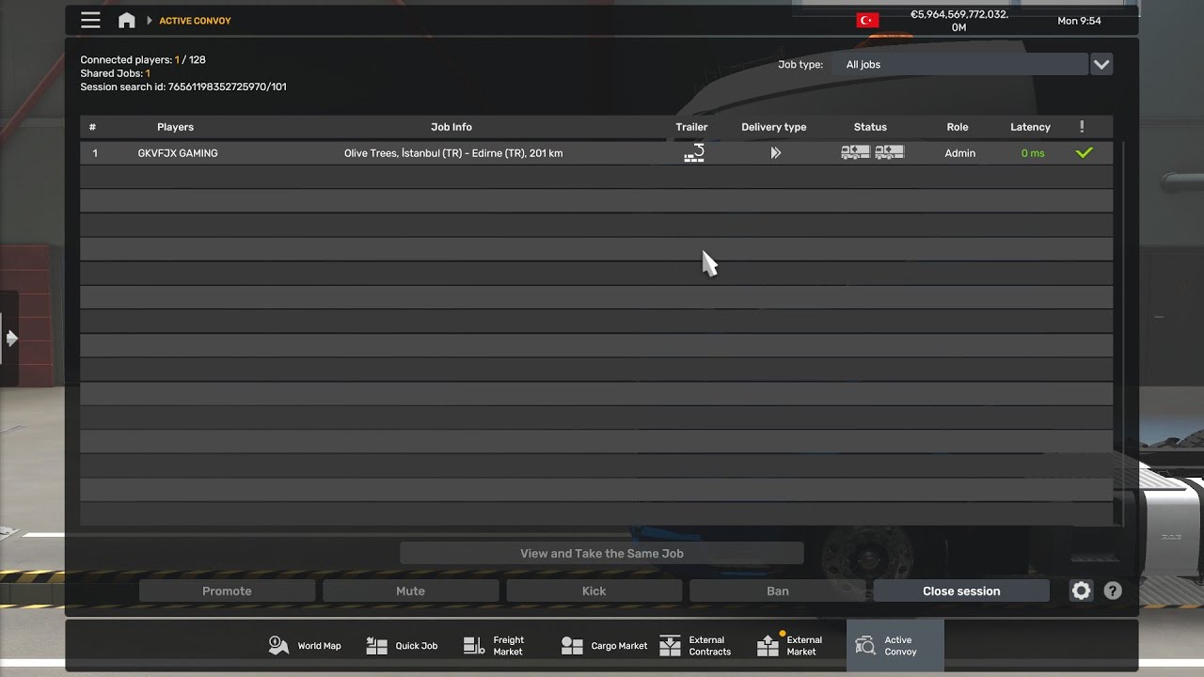Screen dimensions: 1204x677
Task: Select player GKVFJX GAMING
Action: (178, 153)
